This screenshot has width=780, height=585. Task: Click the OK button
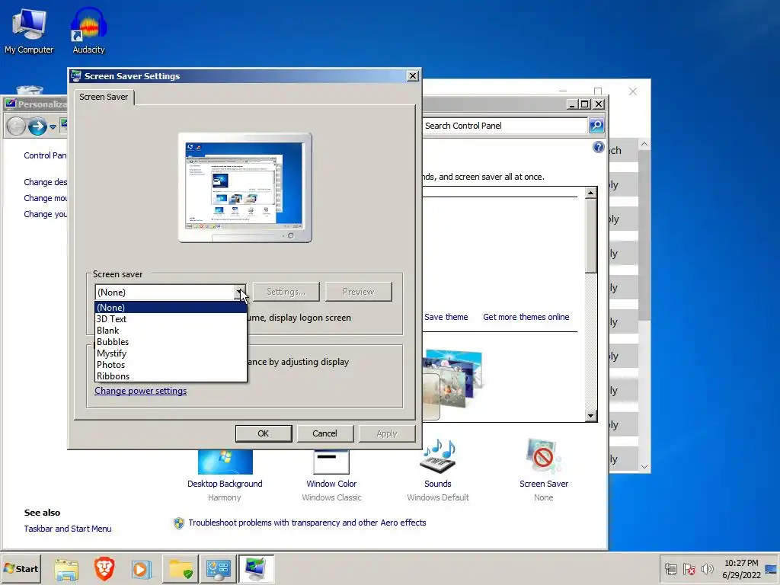pyautogui.click(x=263, y=433)
